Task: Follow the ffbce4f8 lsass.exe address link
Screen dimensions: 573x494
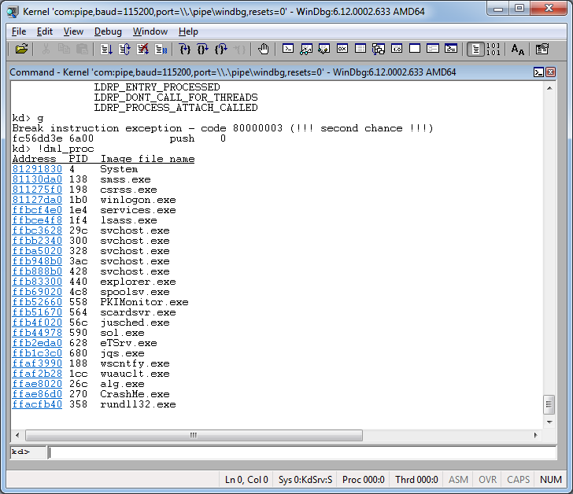Action: (37, 220)
